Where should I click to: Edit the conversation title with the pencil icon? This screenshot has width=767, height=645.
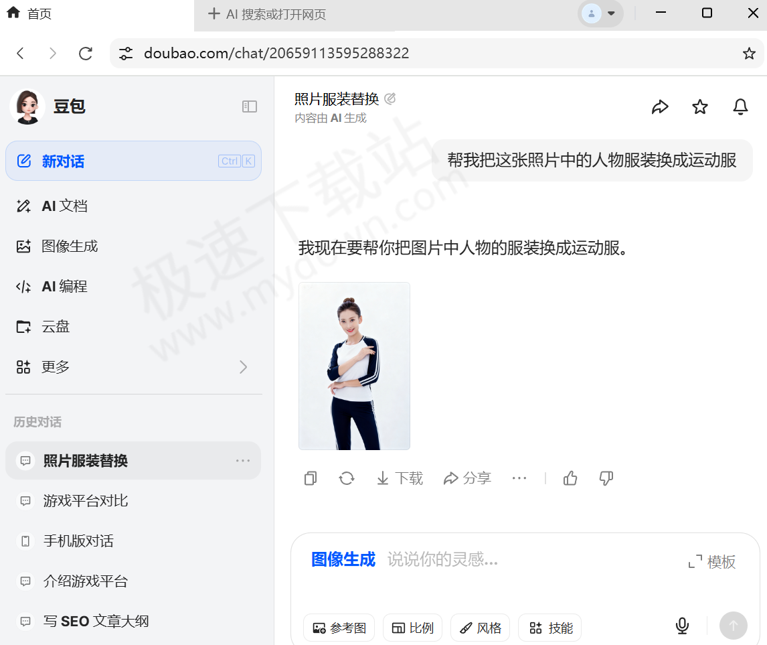(x=390, y=98)
